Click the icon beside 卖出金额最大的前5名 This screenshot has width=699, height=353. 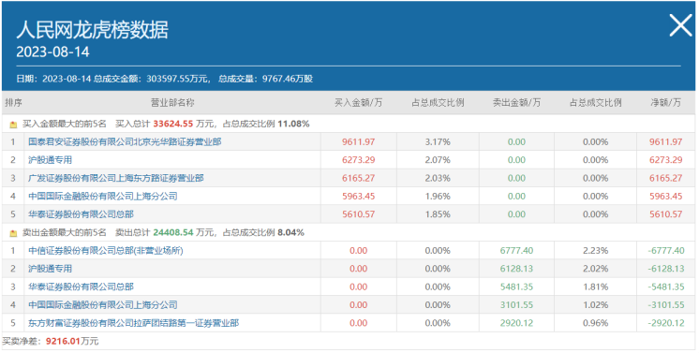13,233
